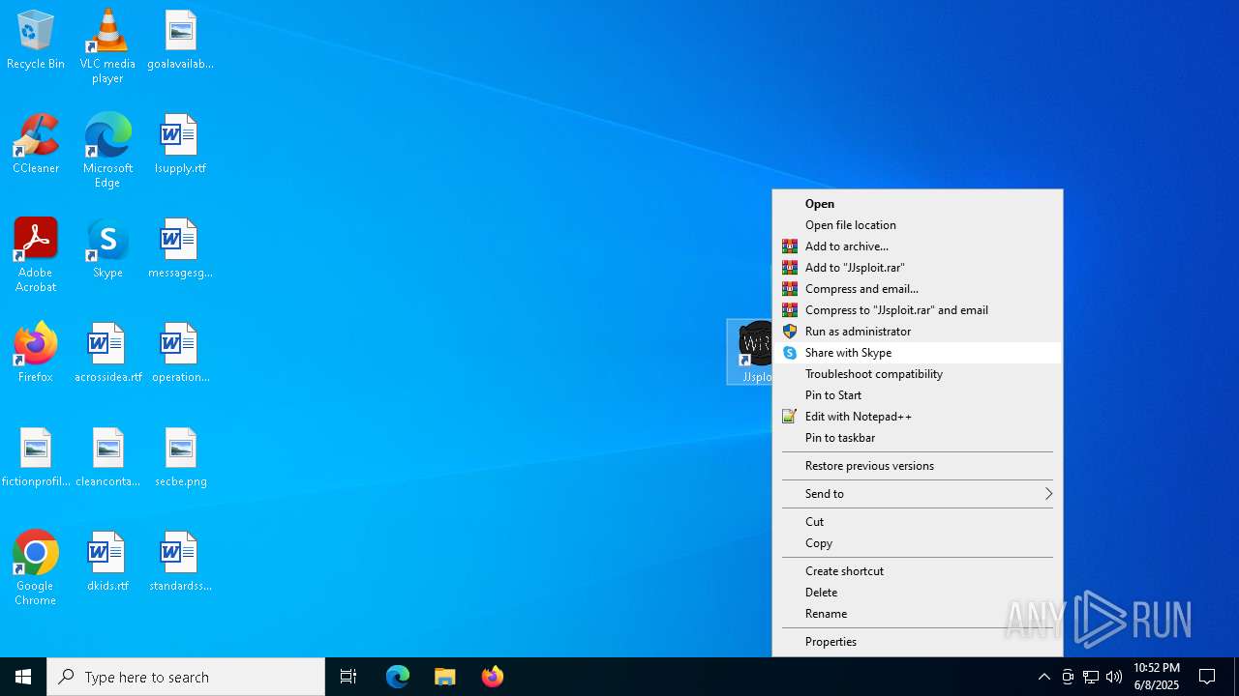Choose Run as administrator

[918, 332]
